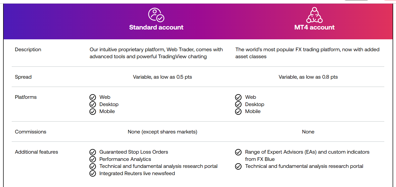Click check icon next to Performance Analytics

93,159
